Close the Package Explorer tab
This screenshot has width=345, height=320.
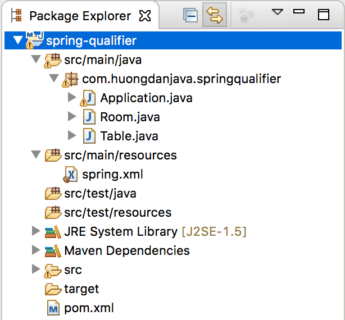coord(145,16)
